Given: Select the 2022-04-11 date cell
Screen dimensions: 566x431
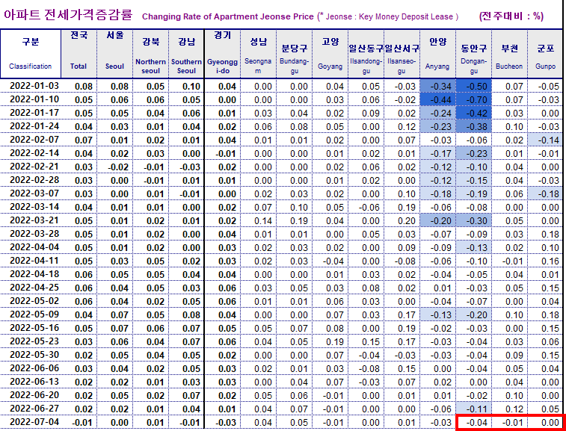Looking at the screenshot, I should pos(31,261).
